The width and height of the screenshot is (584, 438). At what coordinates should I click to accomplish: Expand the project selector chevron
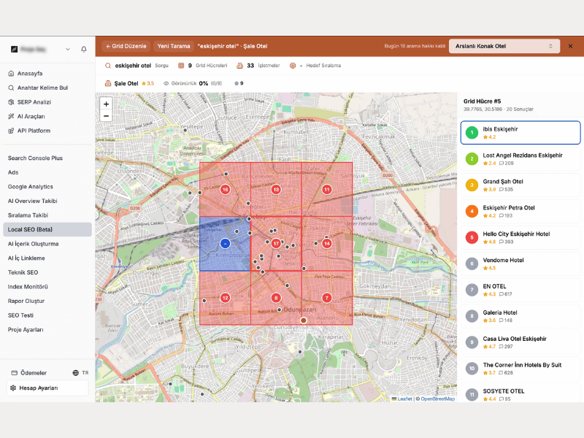[x=68, y=49]
